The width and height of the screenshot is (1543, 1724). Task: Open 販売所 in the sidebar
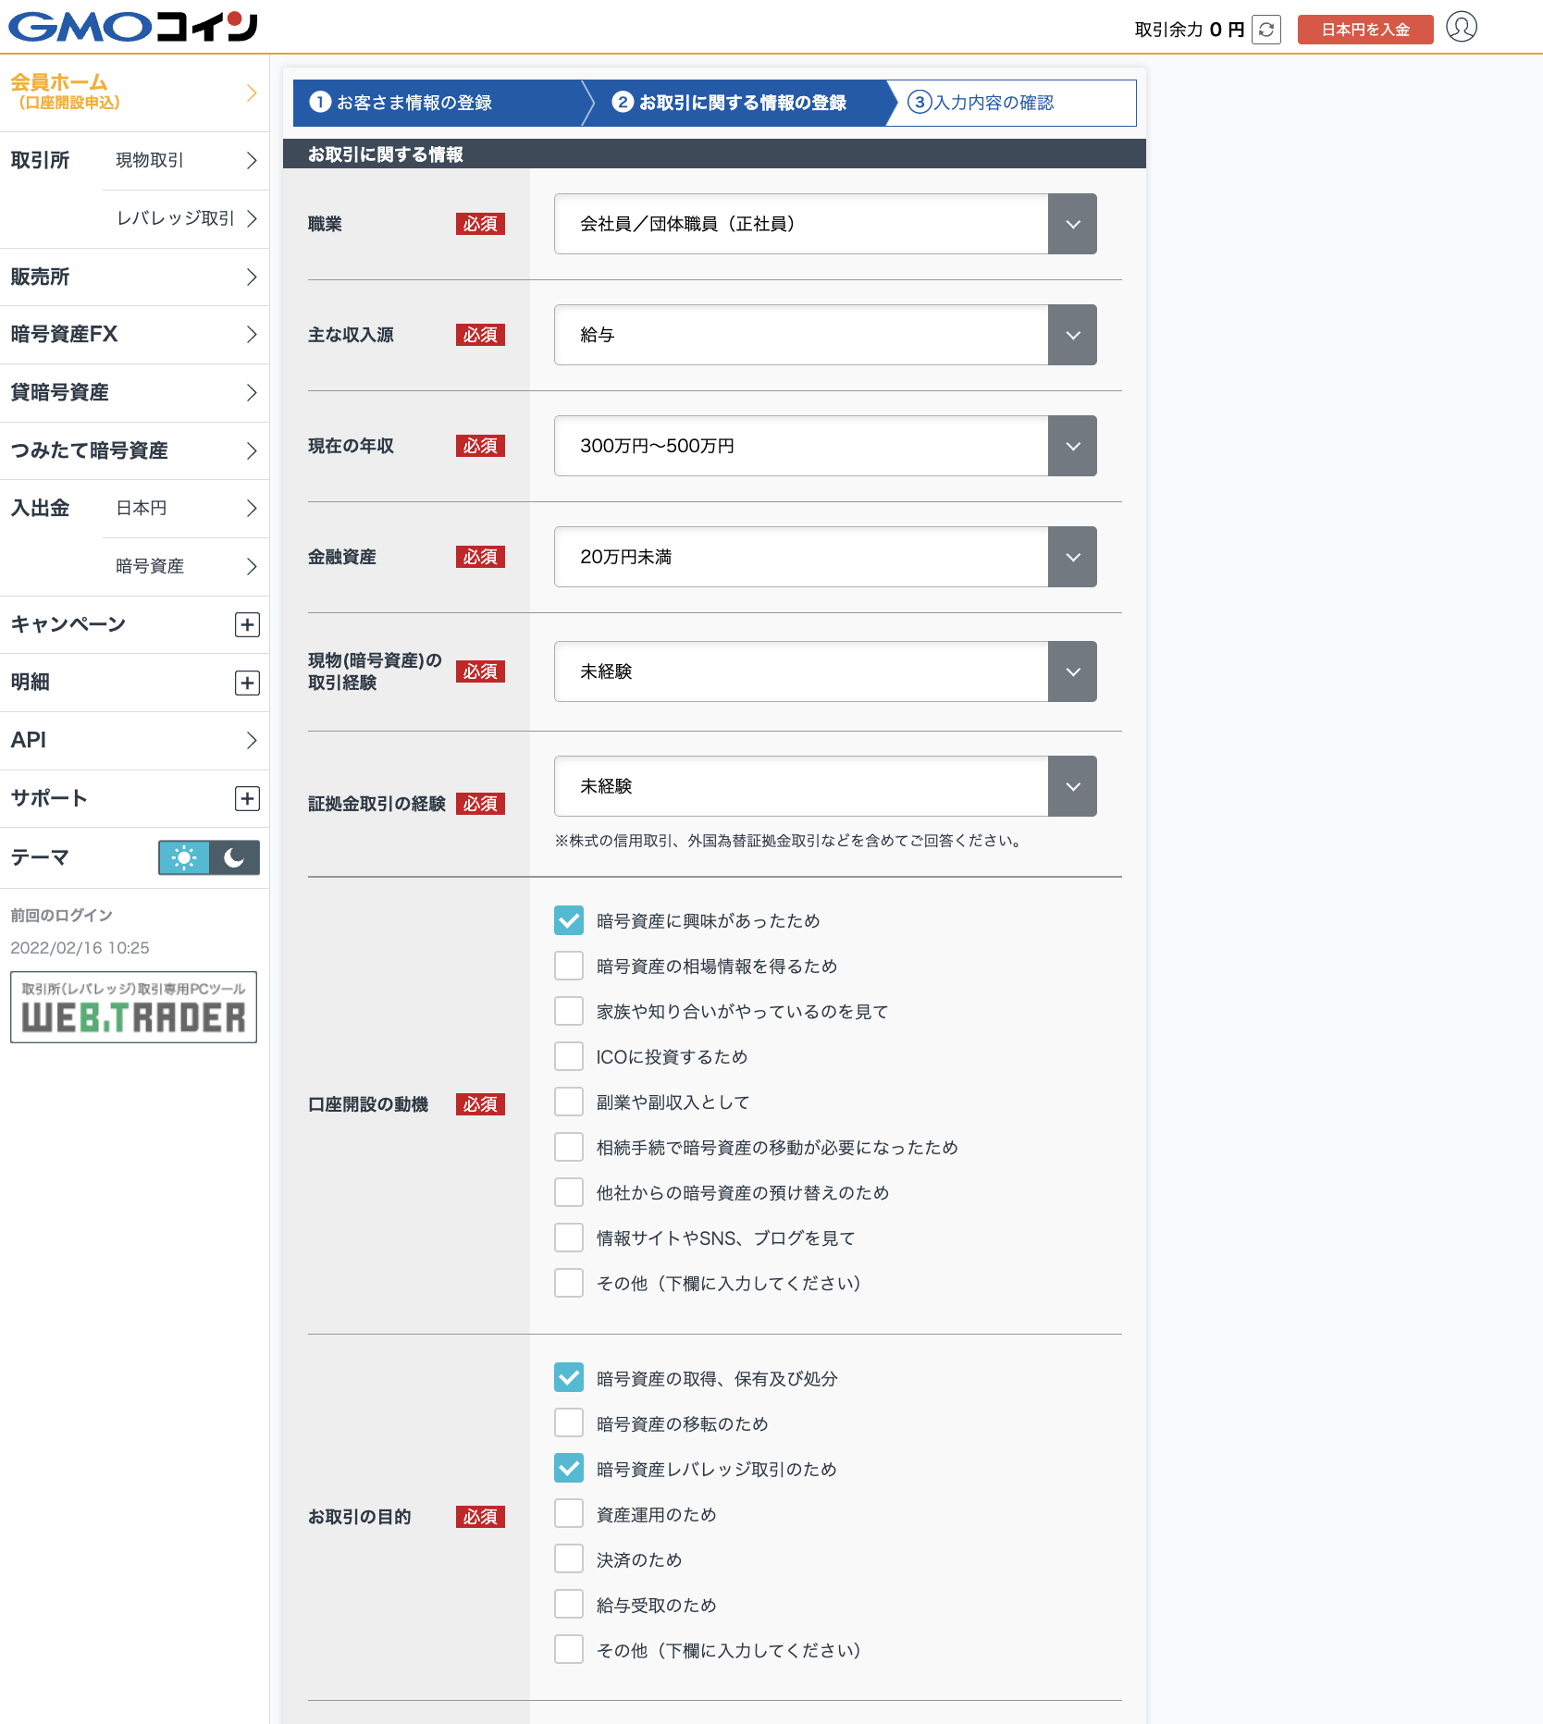[x=134, y=277]
